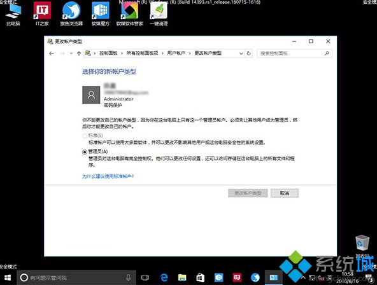
Task: Open the 为什么建议使用标准帐户 link
Action: [x=108, y=176]
